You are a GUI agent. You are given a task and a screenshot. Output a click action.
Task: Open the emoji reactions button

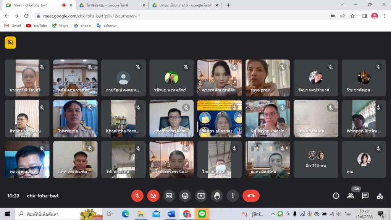[185, 196]
